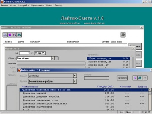
Task: Click the works list scrollbar up arrow
Action: tap(150, 90)
